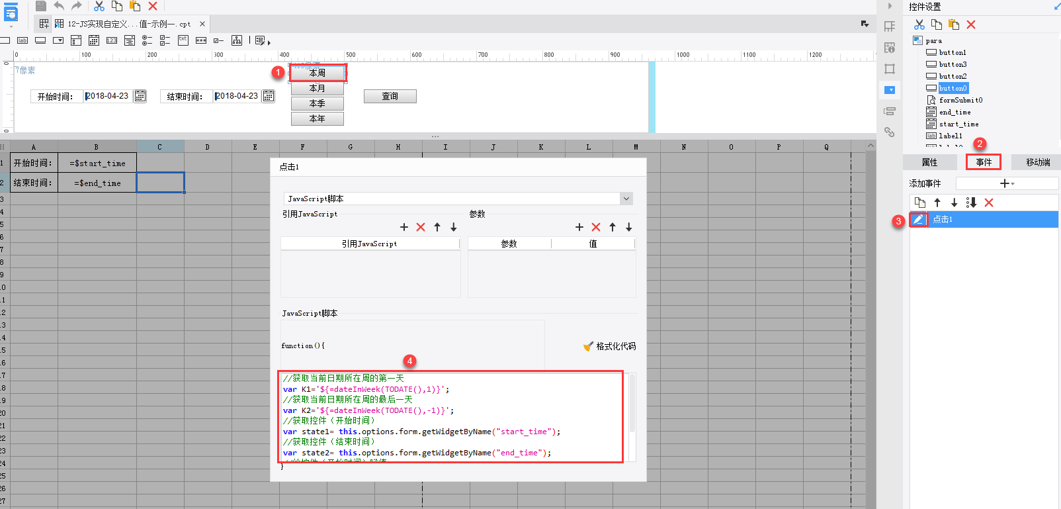Click the 本季 button on the parameter pane
The image size is (1061, 509).
318,103
